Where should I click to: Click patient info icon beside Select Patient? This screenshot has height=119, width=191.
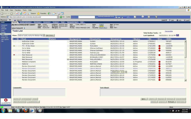point(24,28)
